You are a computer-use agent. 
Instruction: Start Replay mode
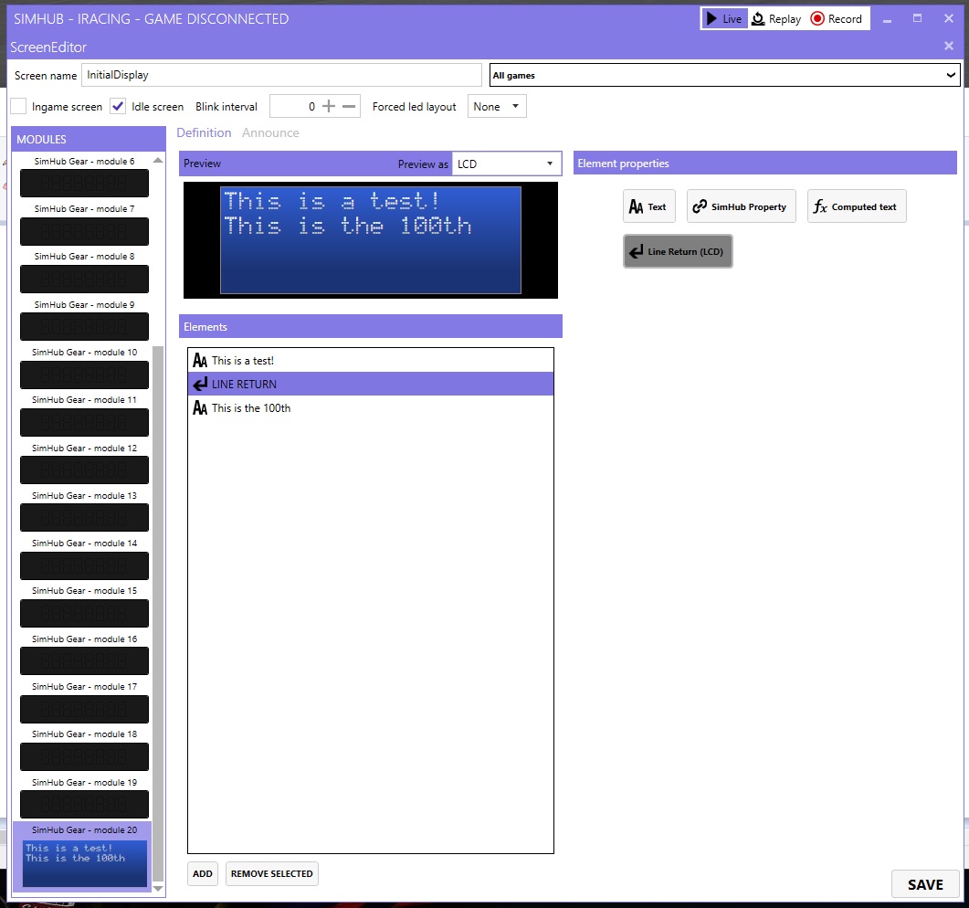[776, 18]
